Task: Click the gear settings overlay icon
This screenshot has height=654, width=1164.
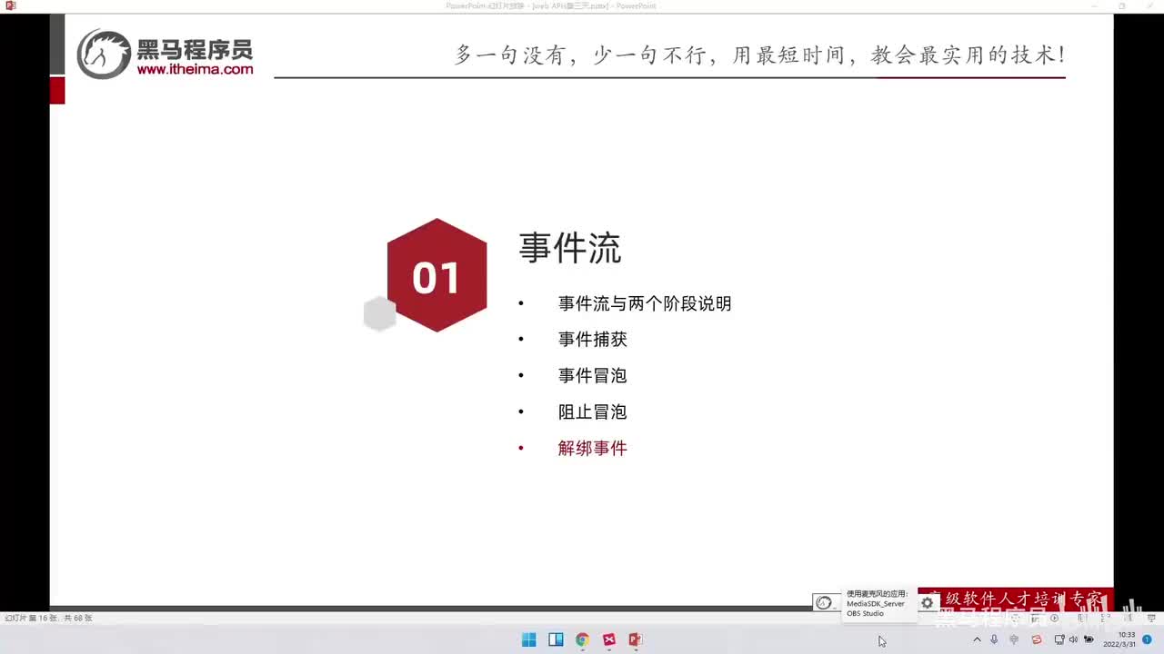Action: (927, 602)
